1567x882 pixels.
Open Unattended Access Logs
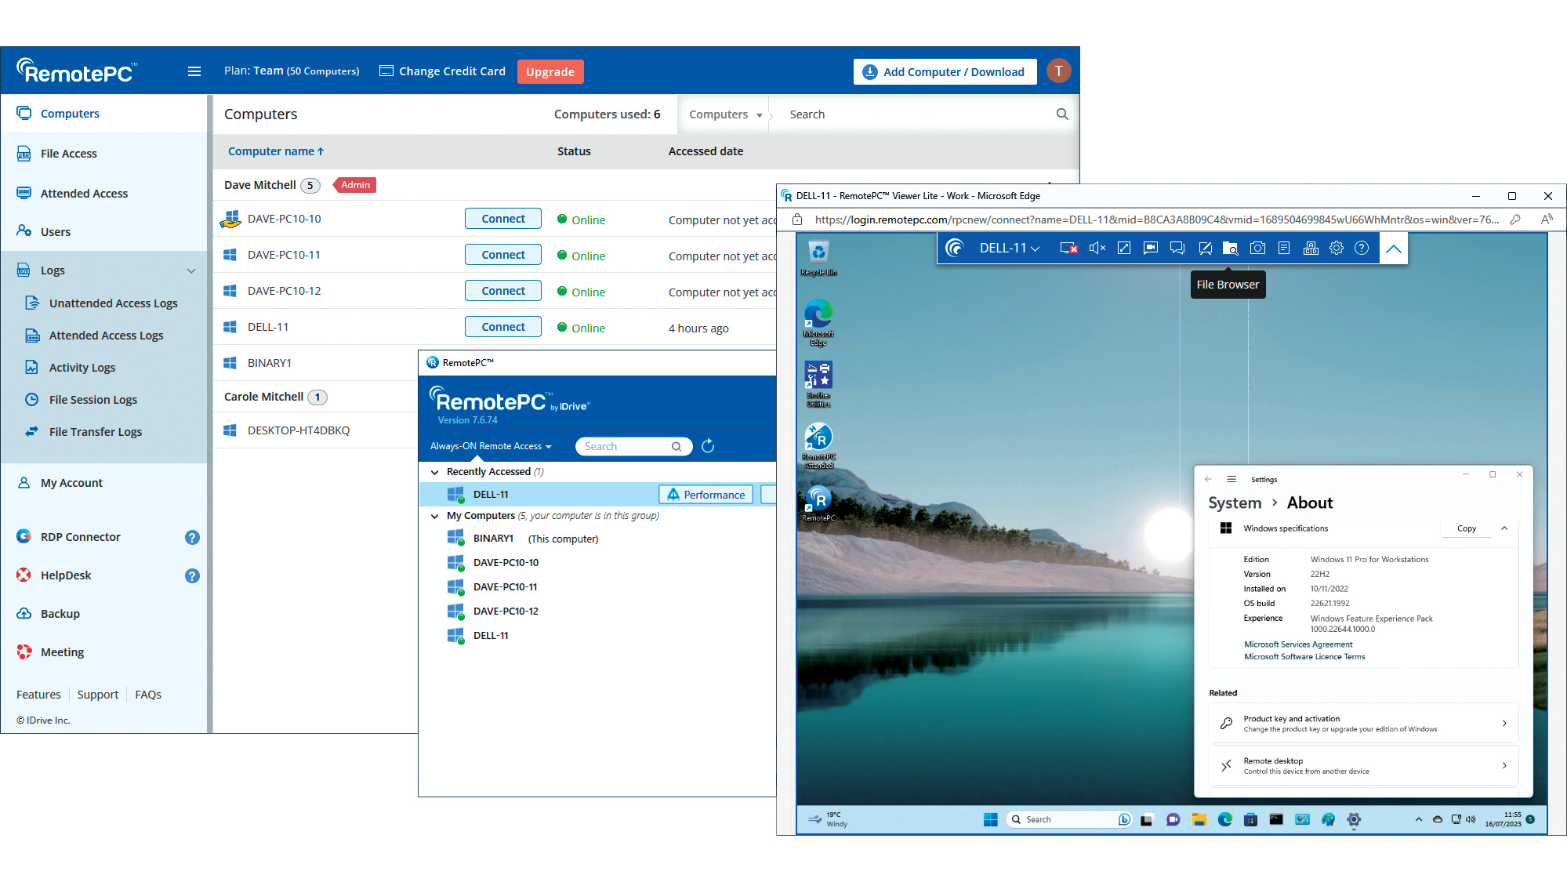coord(113,303)
